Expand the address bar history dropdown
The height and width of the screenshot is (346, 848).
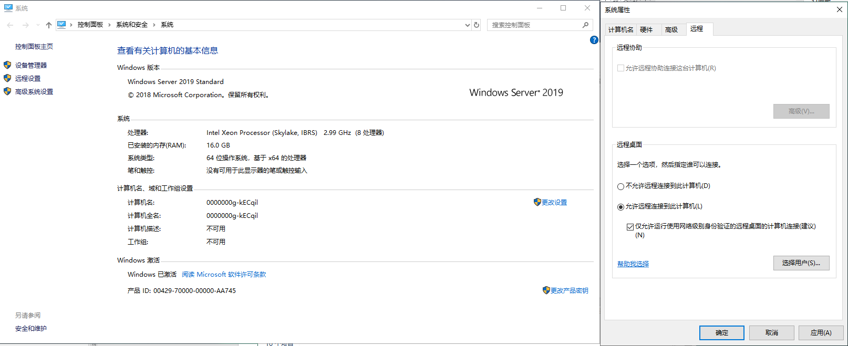[x=467, y=25]
